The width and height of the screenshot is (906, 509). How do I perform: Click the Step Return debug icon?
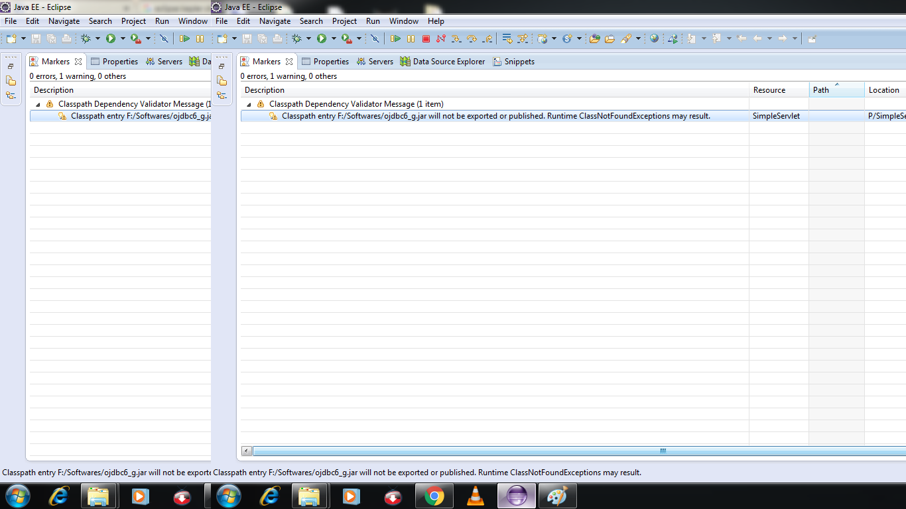click(x=487, y=39)
